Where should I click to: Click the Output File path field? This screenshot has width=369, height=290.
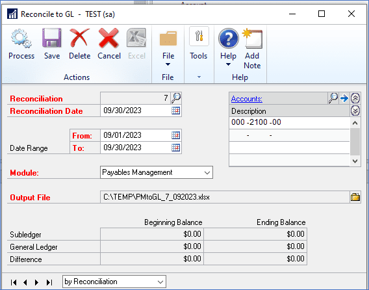pos(225,197)
